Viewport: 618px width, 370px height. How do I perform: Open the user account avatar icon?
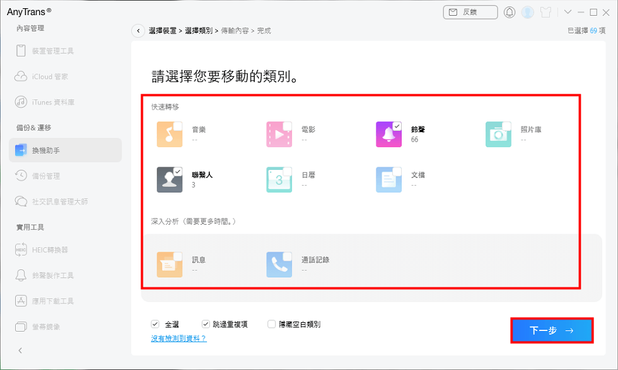(x=527, y=12)
